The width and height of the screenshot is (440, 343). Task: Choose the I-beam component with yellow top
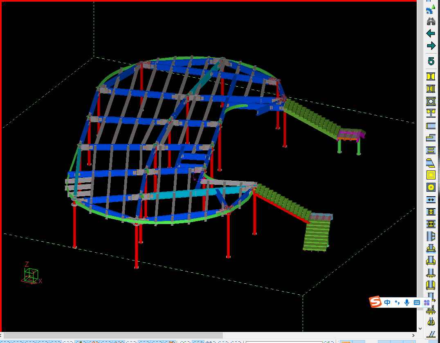tap(431, 111)
